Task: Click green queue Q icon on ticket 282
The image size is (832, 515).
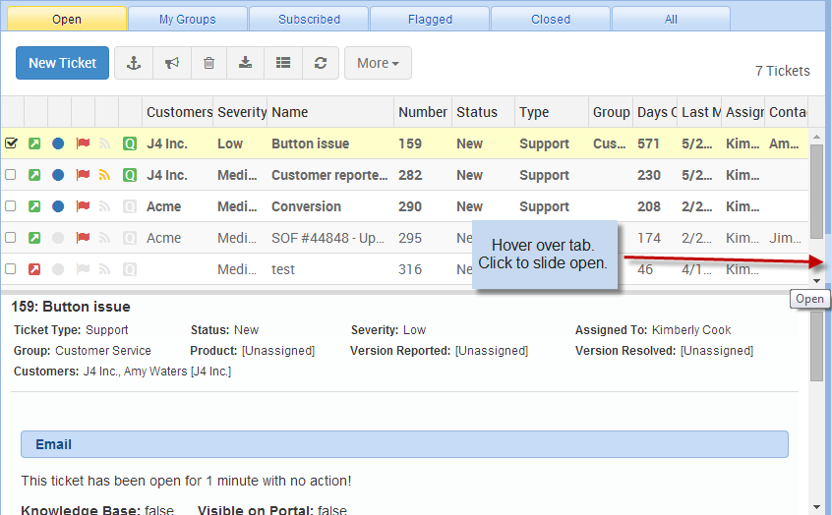Action: 130,175
